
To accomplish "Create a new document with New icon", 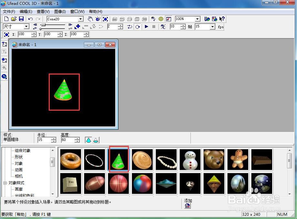I will tap(6, 19).
